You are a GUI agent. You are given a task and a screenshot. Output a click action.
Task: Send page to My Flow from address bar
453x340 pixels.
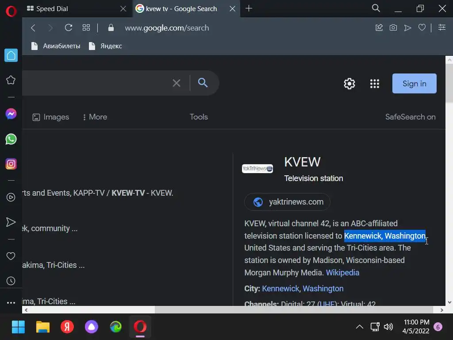pyautogui.click(x=407, y=28)
